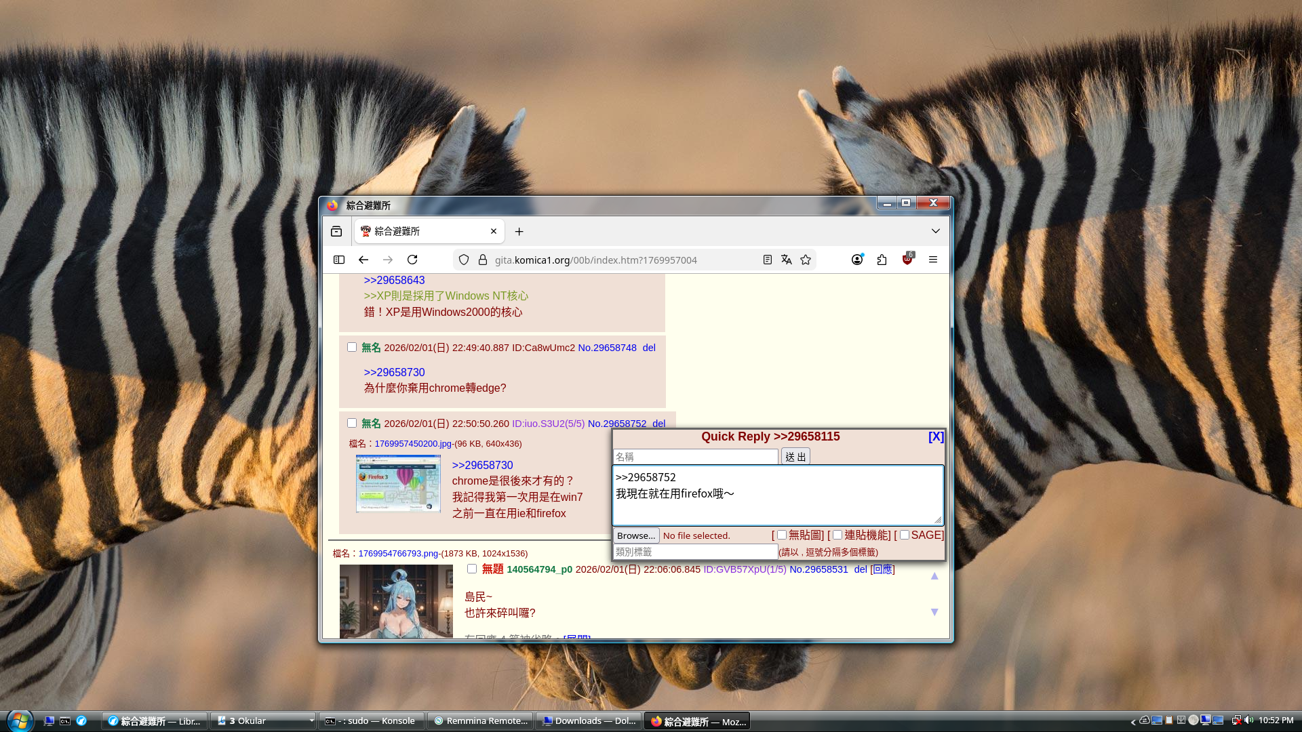The width and height of the screenshot is (1302, 732).
Task: Enable the 無貼圖 checkbox
Action: pyautogui.click(x=782, y=535)
